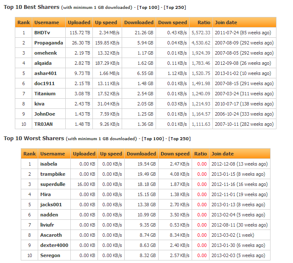Open the isabela user profile

pyautogui.click(x=49, y=164)
